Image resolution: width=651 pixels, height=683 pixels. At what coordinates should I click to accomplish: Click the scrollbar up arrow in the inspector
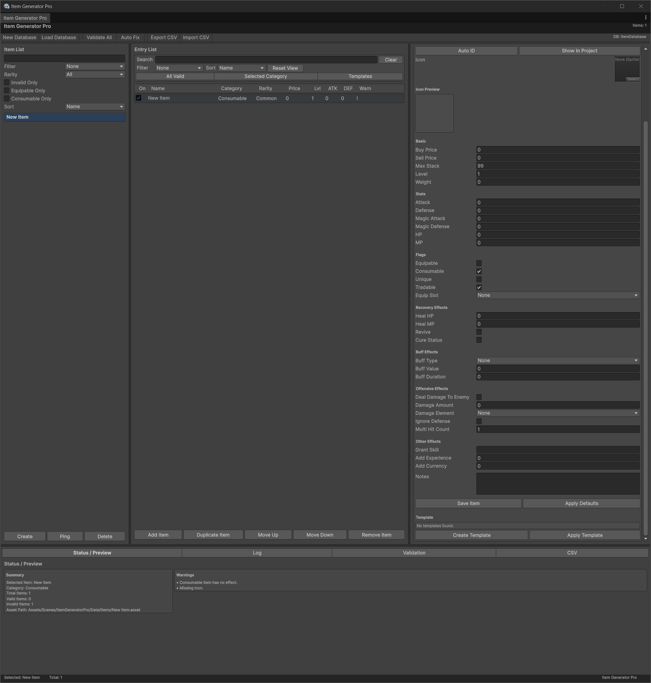pos(646,49)
